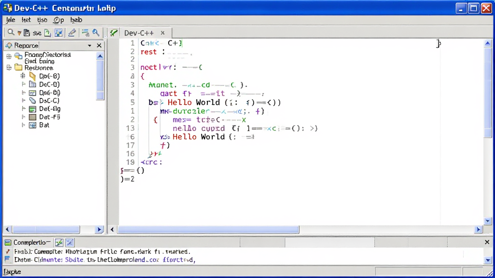Select the green list icon beside Def-fig
The height and width of the screenshot is (278, 495).
(x=32, y=109)
